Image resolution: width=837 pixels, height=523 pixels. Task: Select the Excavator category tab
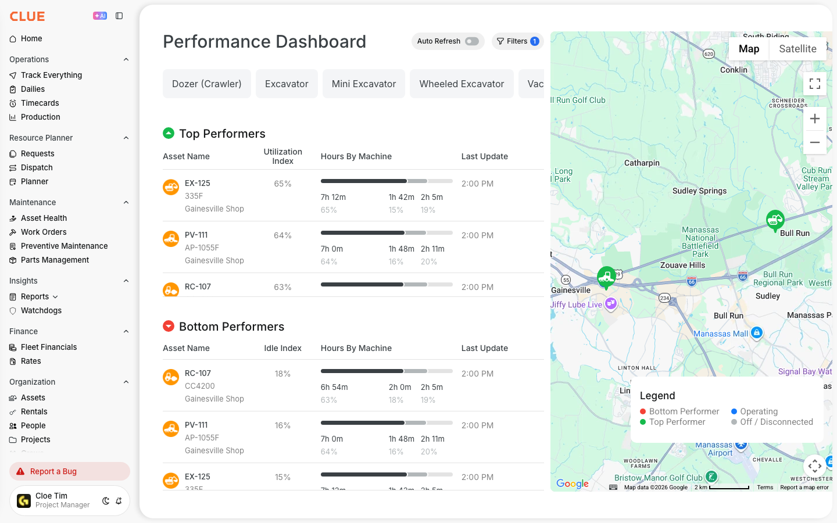(x=287, y=84)
